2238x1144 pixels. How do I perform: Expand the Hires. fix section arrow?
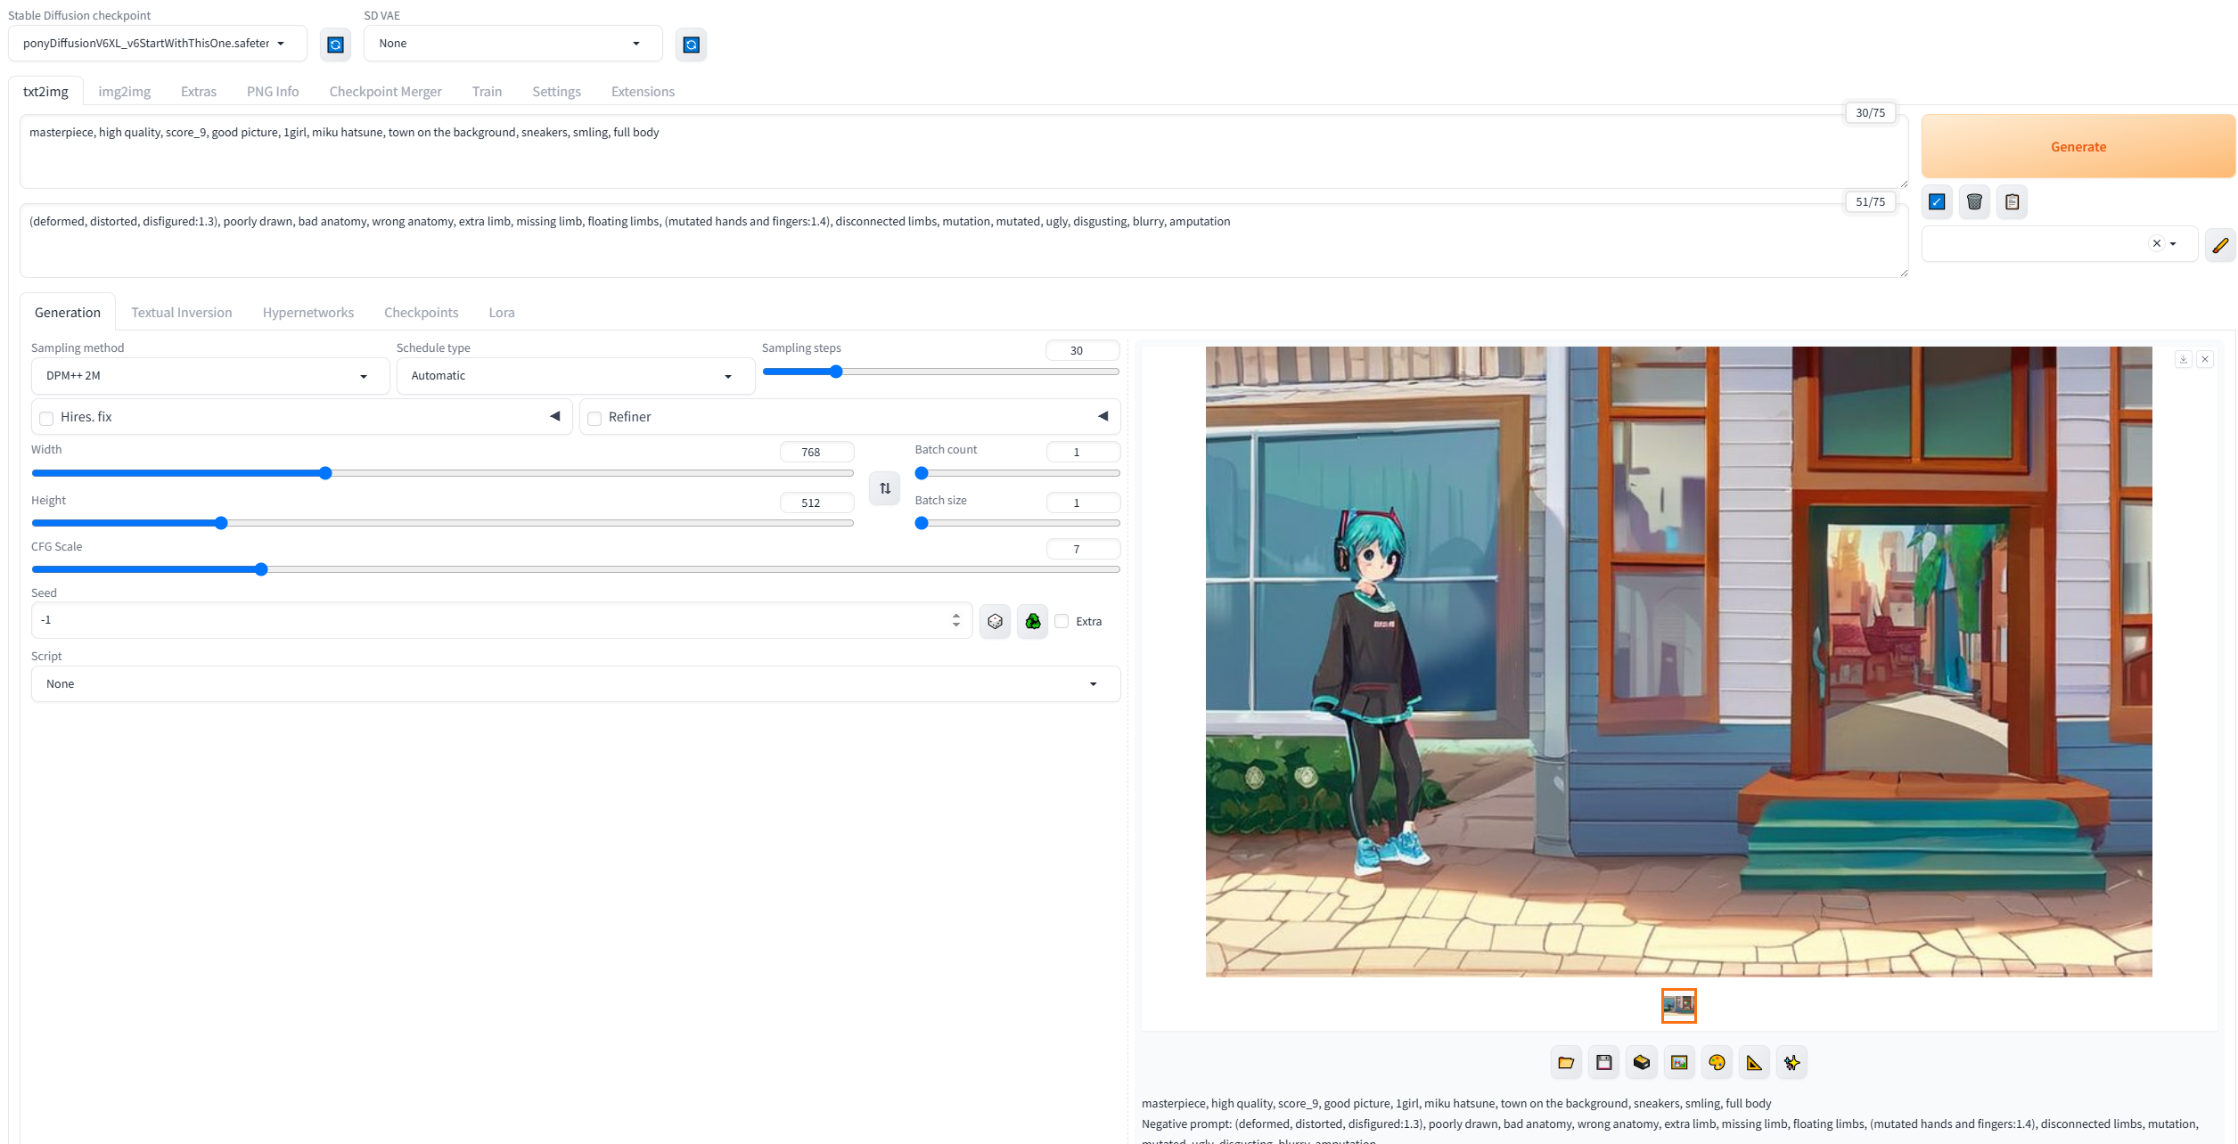[x=554, y=416]
